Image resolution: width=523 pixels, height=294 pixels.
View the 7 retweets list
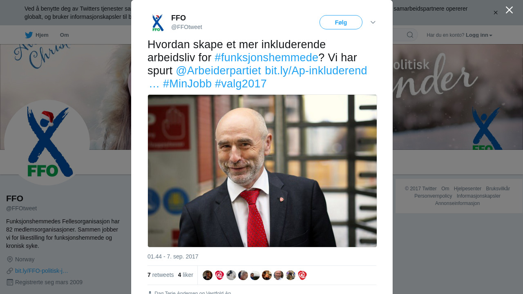click(x=161, y=275)
